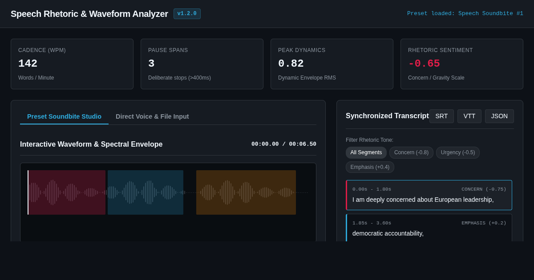Click the '0.00s - 1.80s' timestamp

[x=372, y=189]
